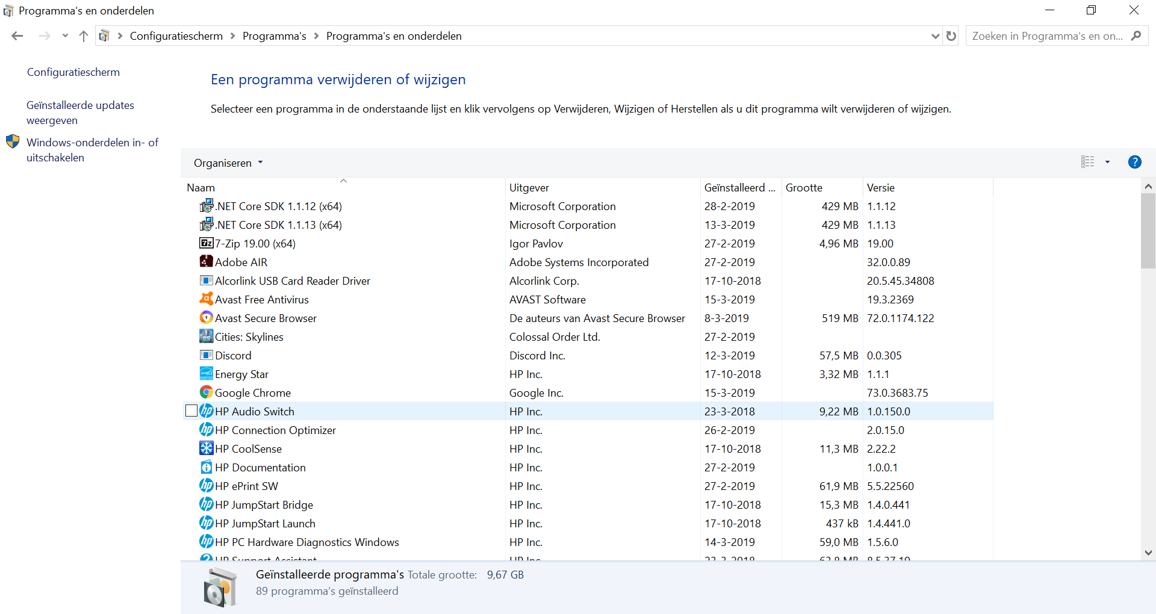Click the Energy Star icon
Viewport: 1156px width, 614px height.
[207, 374]
